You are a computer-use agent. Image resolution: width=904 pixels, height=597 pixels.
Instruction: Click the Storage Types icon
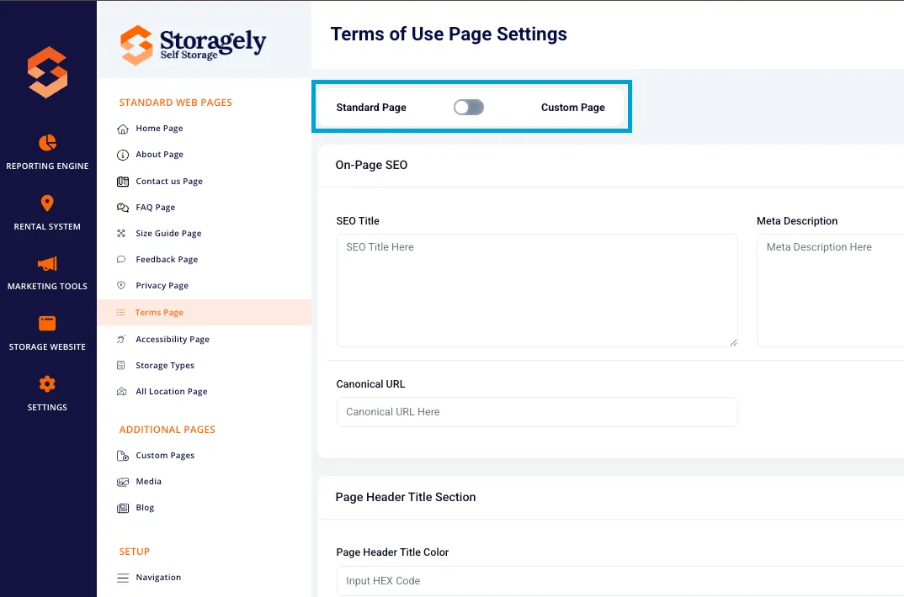click(121, 365)
